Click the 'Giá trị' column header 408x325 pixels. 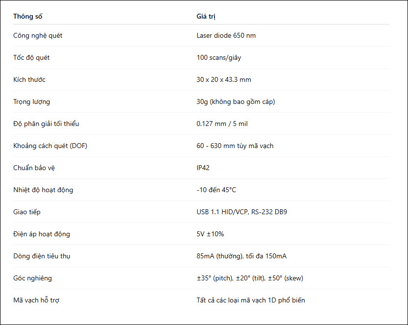[206, 16]
